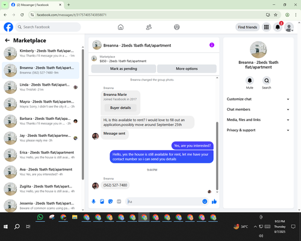The image size is (301, 241).
Task: Click the voice clip microphone icon
Action: click(93, 201)
